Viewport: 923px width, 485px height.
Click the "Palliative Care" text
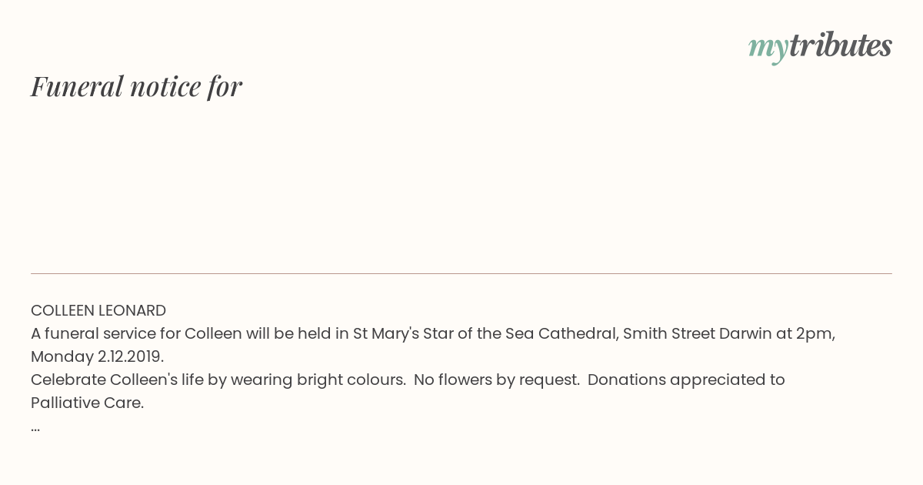click(x=87, y=403)
